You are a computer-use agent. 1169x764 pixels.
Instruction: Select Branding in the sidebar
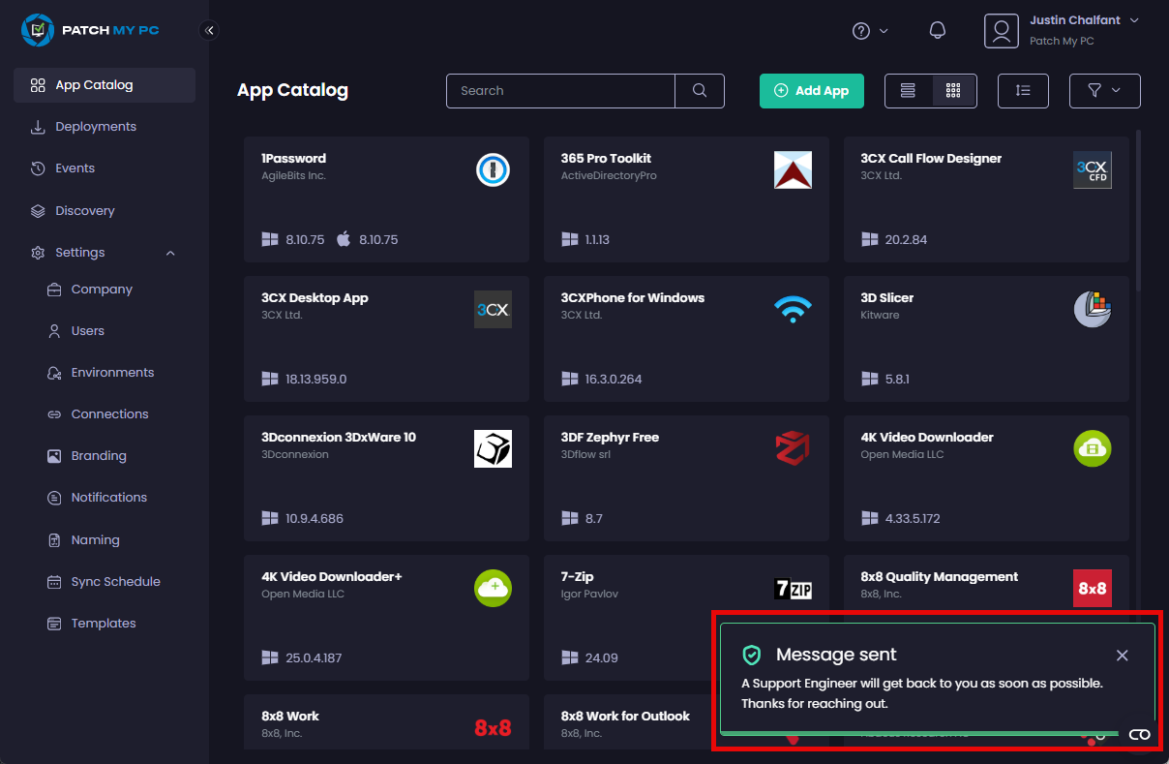98,455
